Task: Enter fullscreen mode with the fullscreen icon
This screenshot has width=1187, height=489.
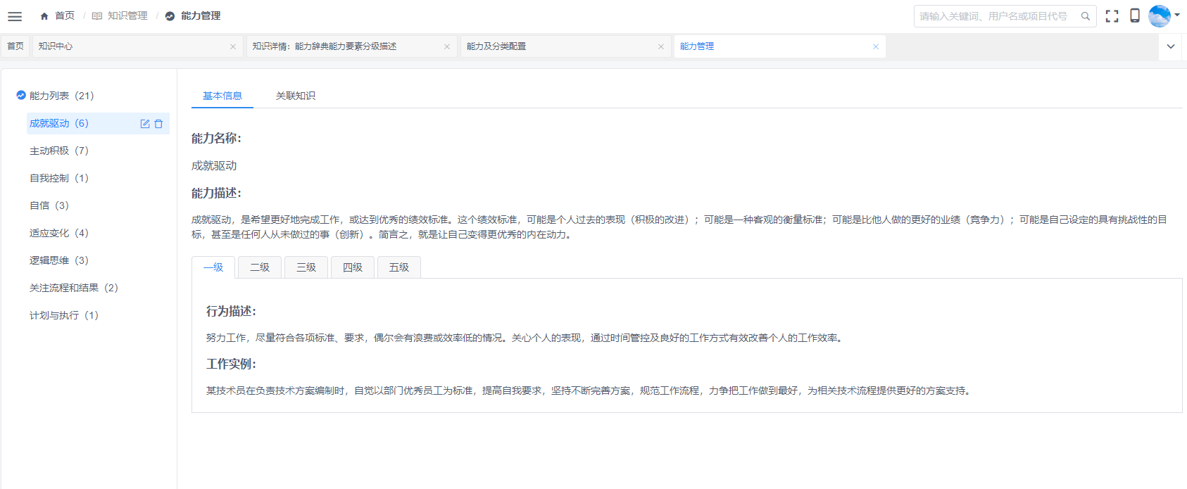Action: click(x=1112, y=16)
